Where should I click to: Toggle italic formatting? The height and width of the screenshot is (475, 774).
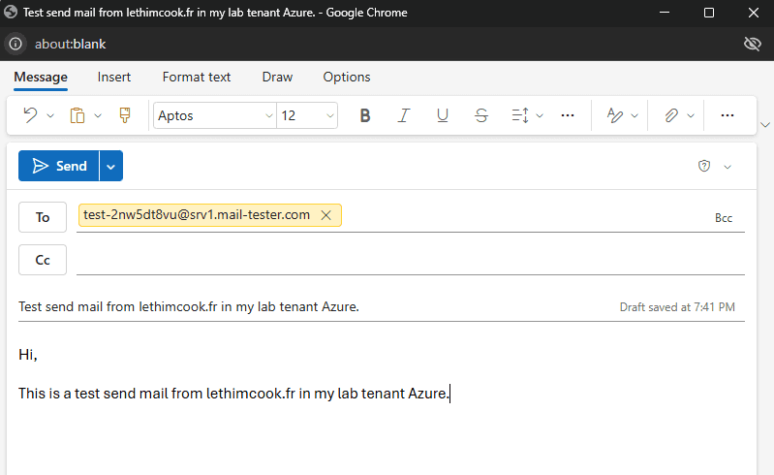[x=404, y=115]
